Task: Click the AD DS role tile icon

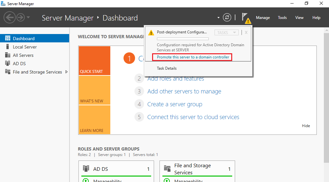Action: pos(86,169)
